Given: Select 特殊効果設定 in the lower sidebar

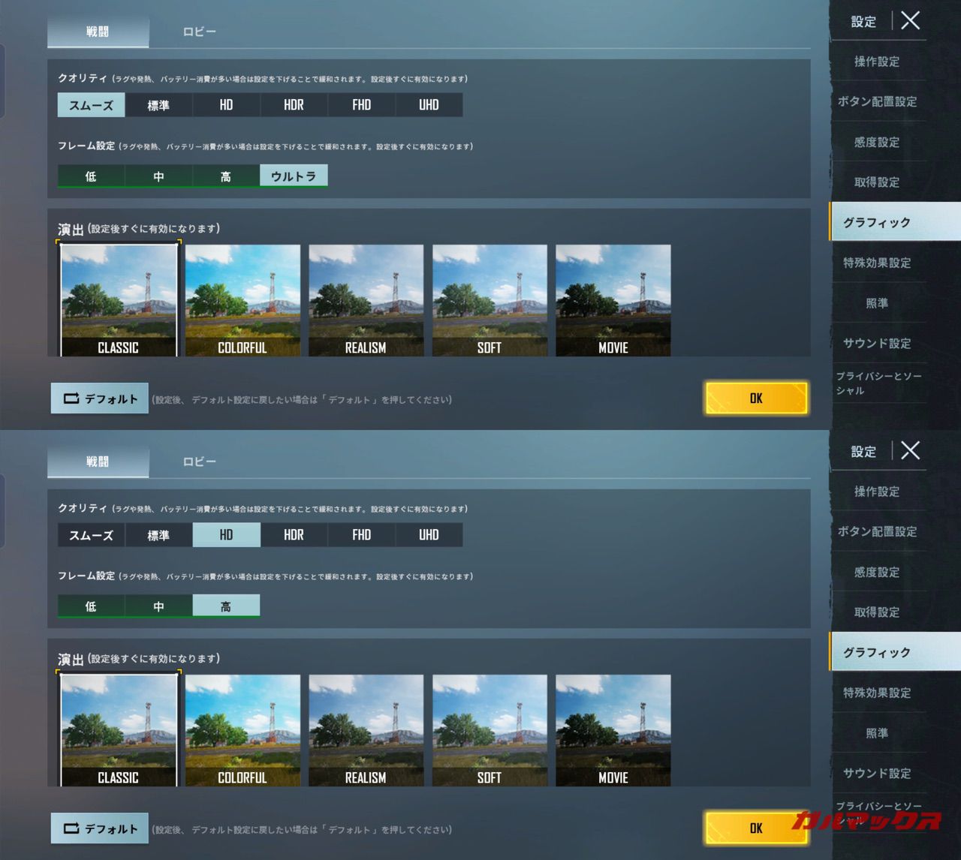Looking at the screenshot, I should [x=876, y=693].
